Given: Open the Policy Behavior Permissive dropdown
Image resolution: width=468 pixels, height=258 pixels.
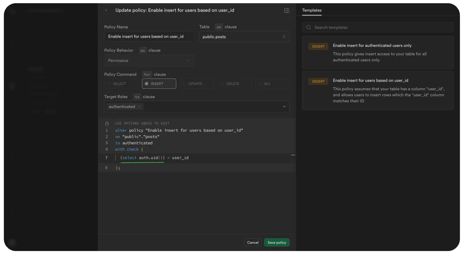Looking at the screenshot, I should [149, 60].
